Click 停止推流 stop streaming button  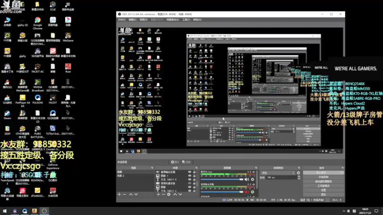[321, 172]
